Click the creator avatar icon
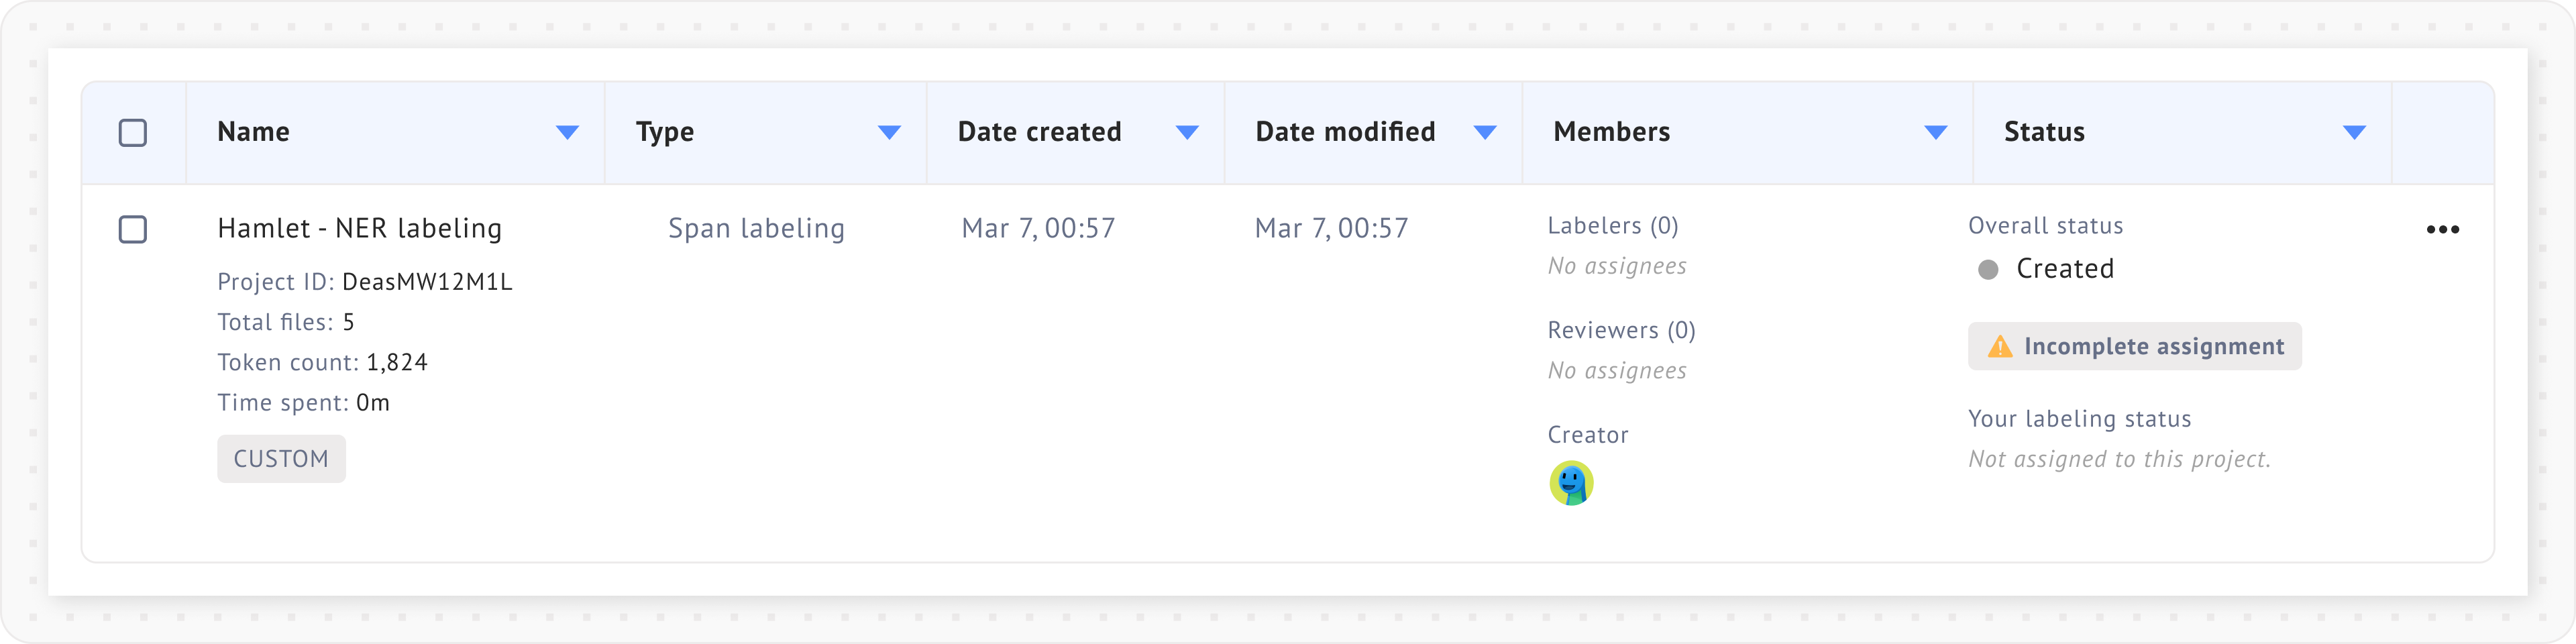Screen dimensions: 2576x644 point(1571,483)
